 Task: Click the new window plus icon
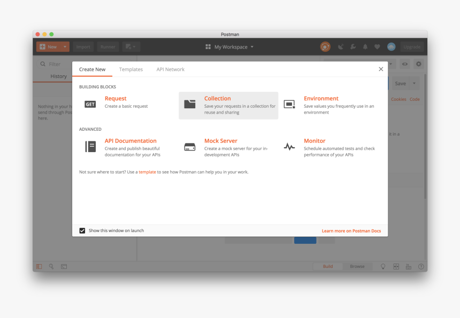(131, 47)
